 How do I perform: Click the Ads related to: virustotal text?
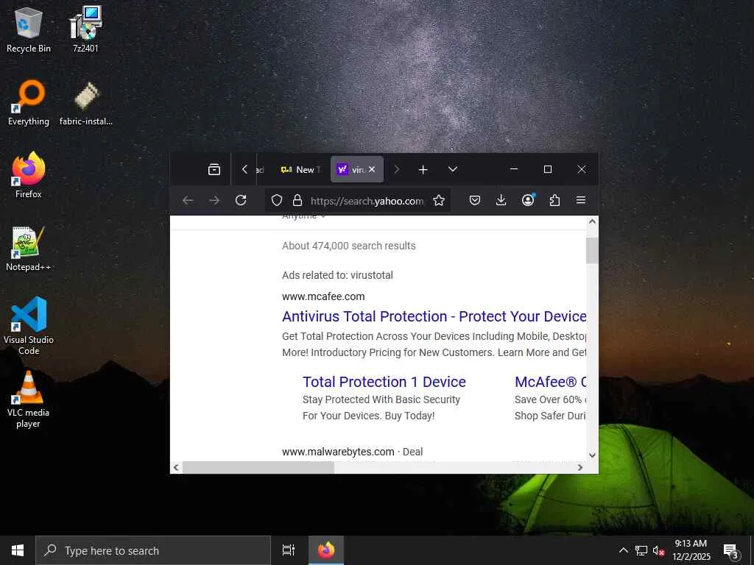(337, 275)
